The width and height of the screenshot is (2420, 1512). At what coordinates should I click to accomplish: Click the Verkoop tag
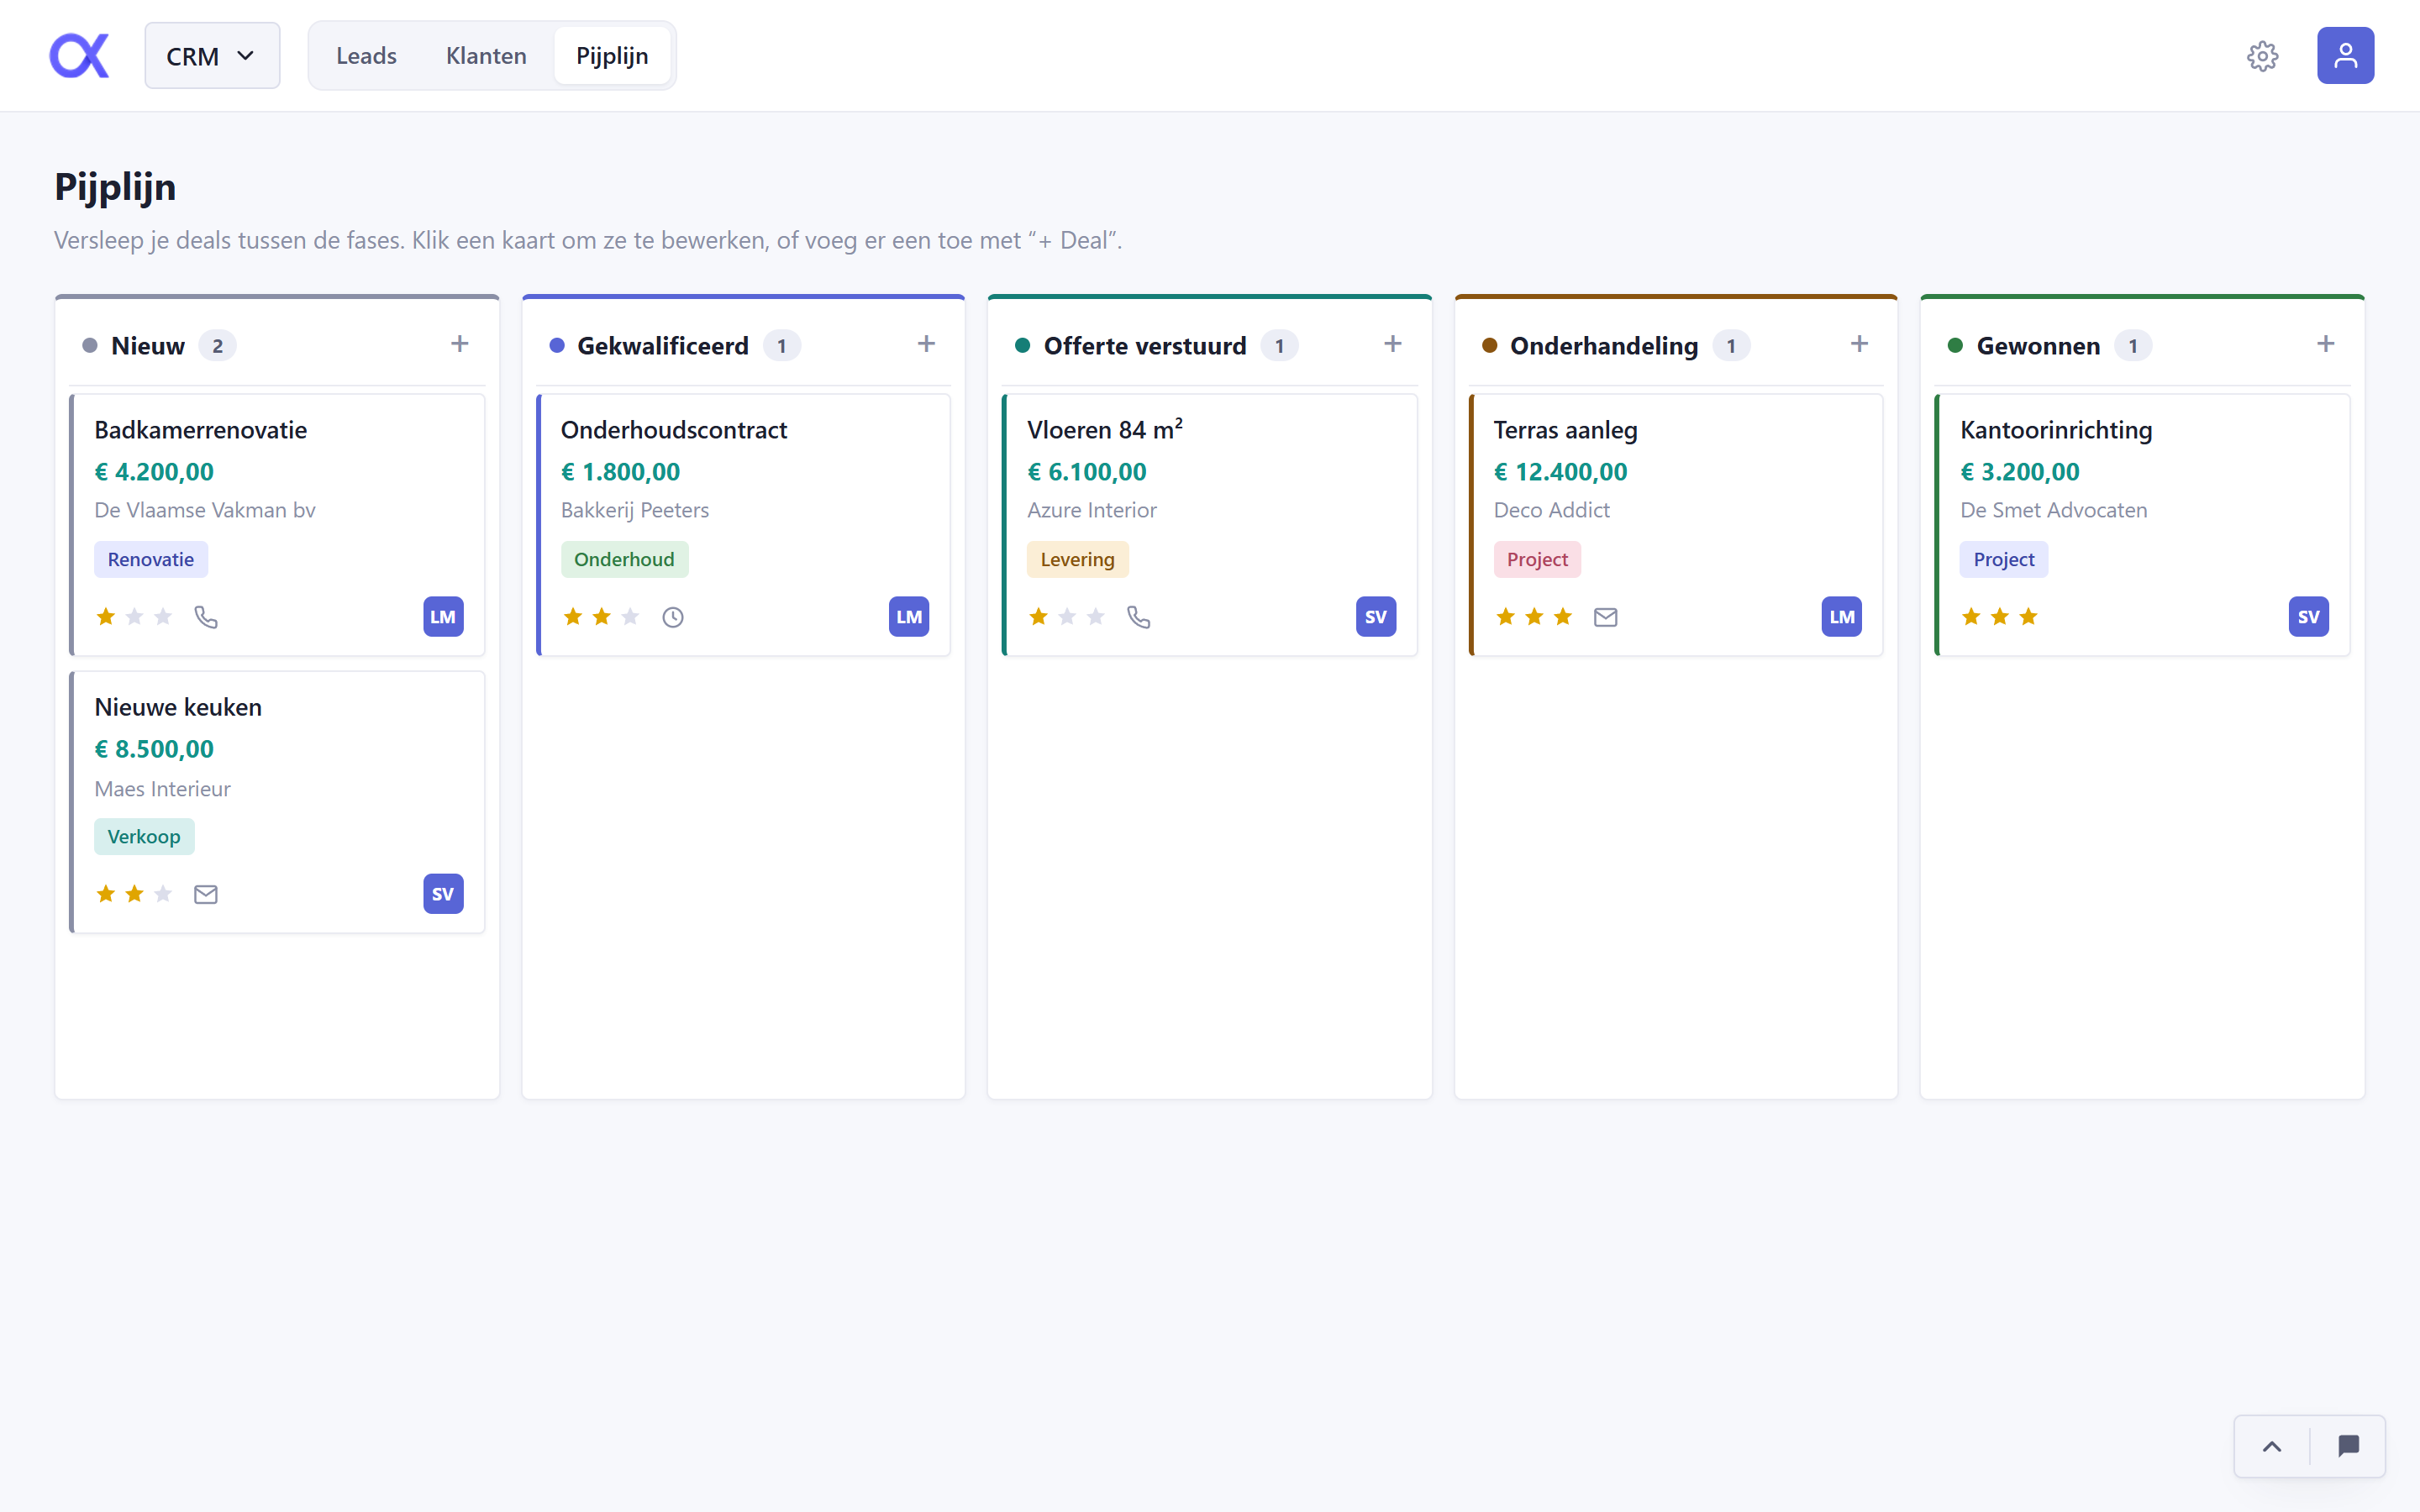(x=144, y=837)
